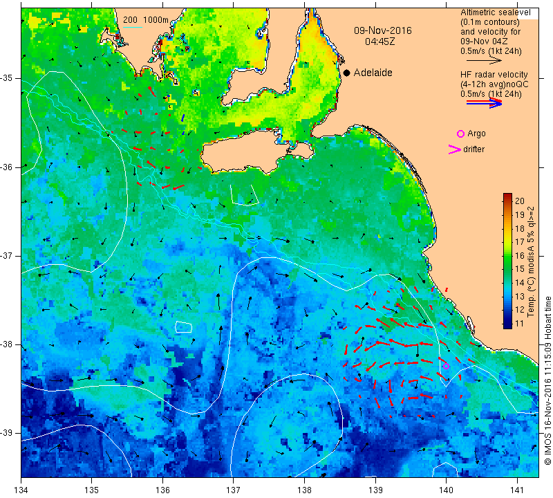Viewport: 553px width, 498px height.
Task: Click the green colorbar section near 16
Action: pos(507,255)
